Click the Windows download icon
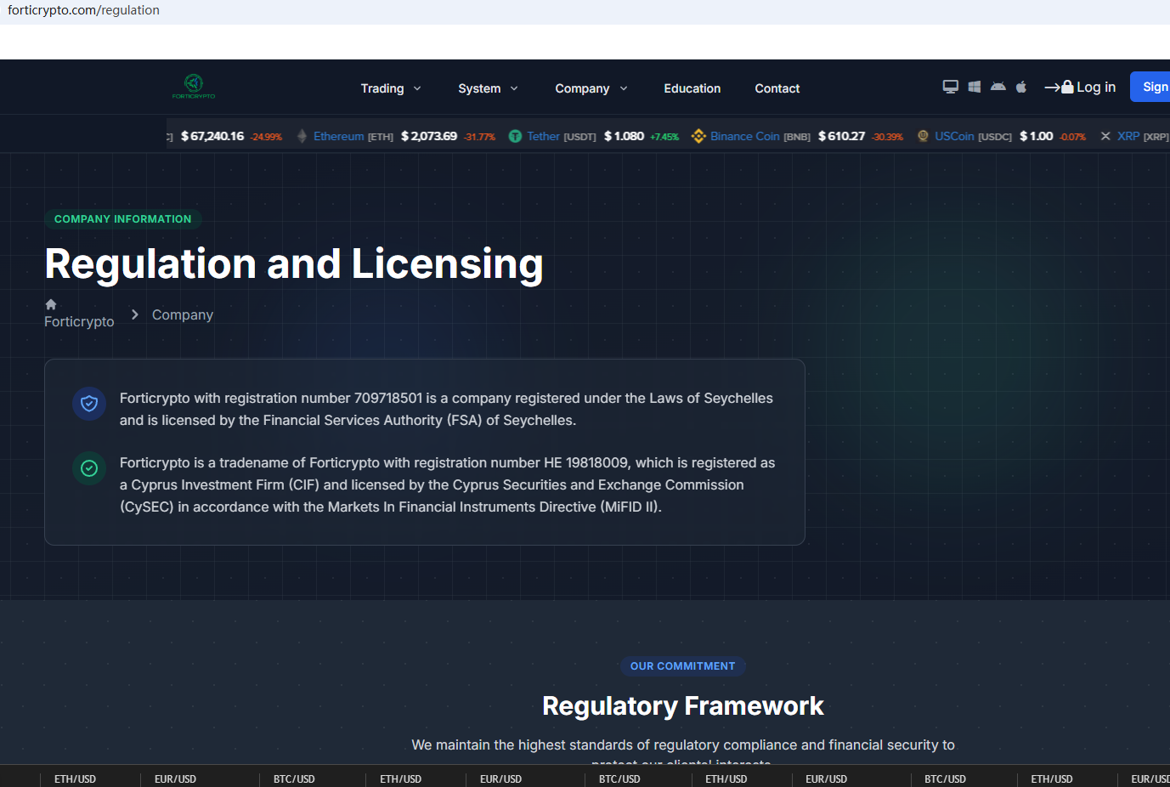 coord(974,87)
